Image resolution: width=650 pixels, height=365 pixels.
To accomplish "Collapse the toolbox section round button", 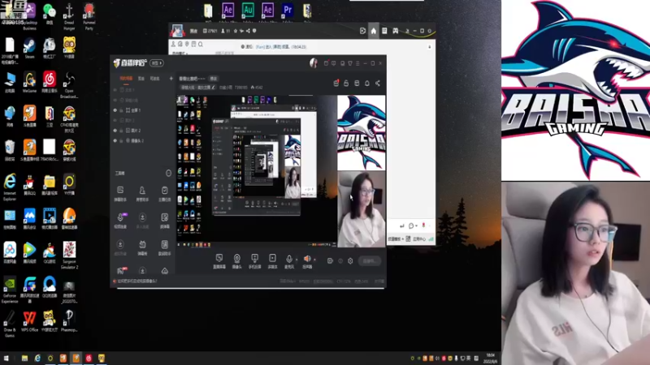I will pyautogui.click(x=168, y=173).
